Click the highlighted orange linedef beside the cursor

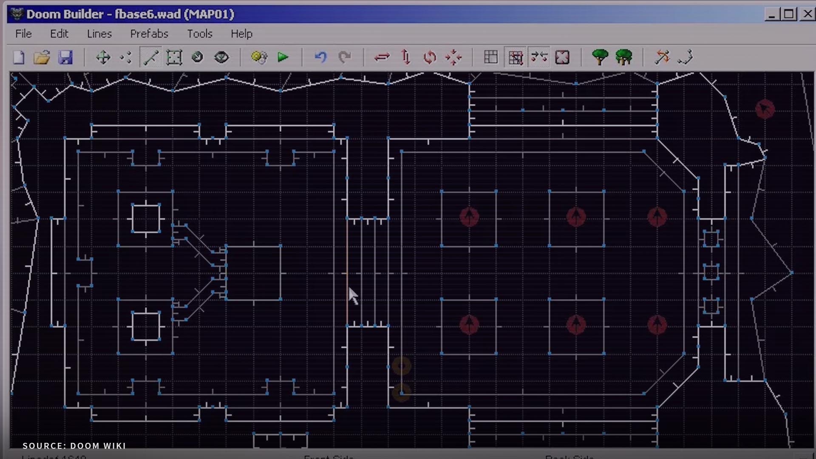pos(347,272)
